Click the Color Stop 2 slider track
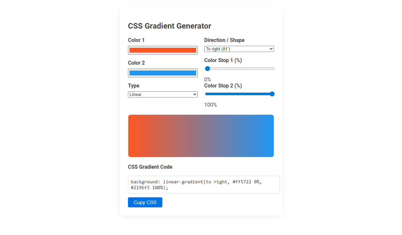402x235 pixels. (x=237, y=94)
